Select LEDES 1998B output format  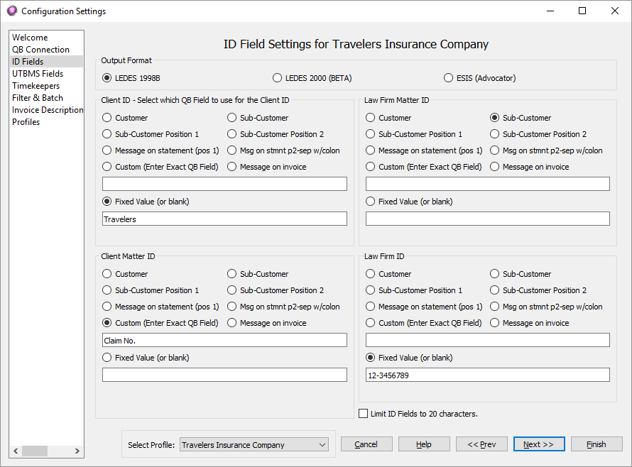pos(131,78)
